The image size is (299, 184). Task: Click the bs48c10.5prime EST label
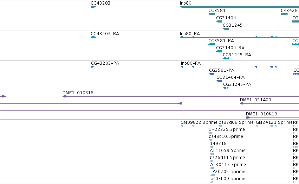[x=226, y=137]
